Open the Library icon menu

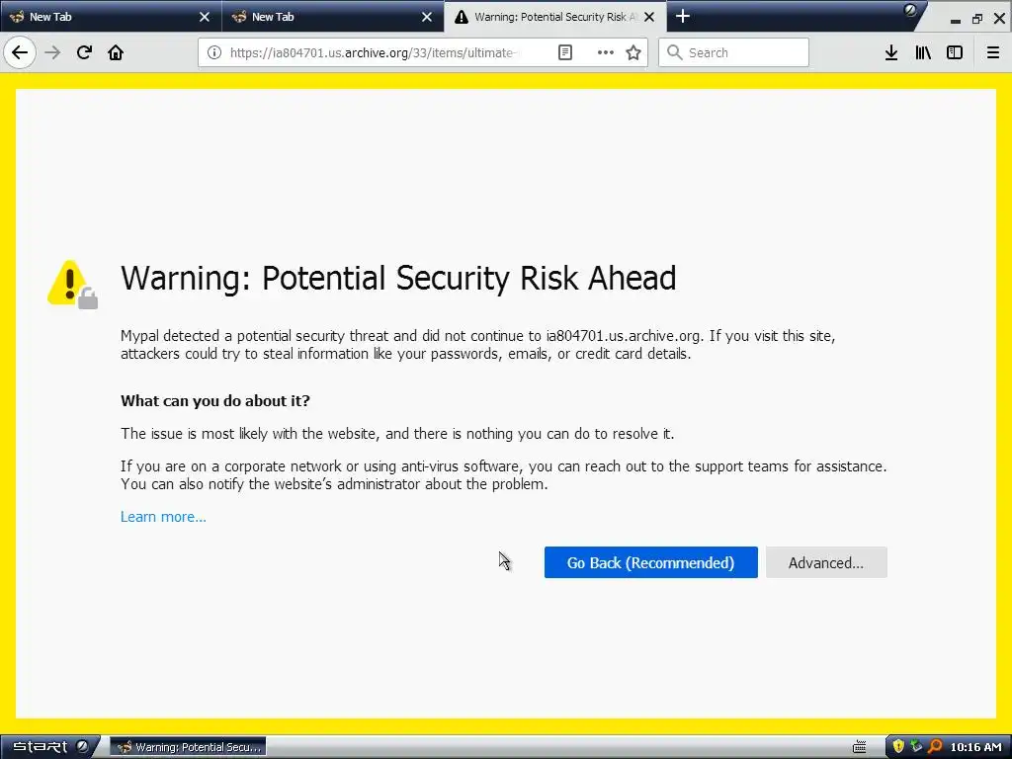tap(923, 52)
